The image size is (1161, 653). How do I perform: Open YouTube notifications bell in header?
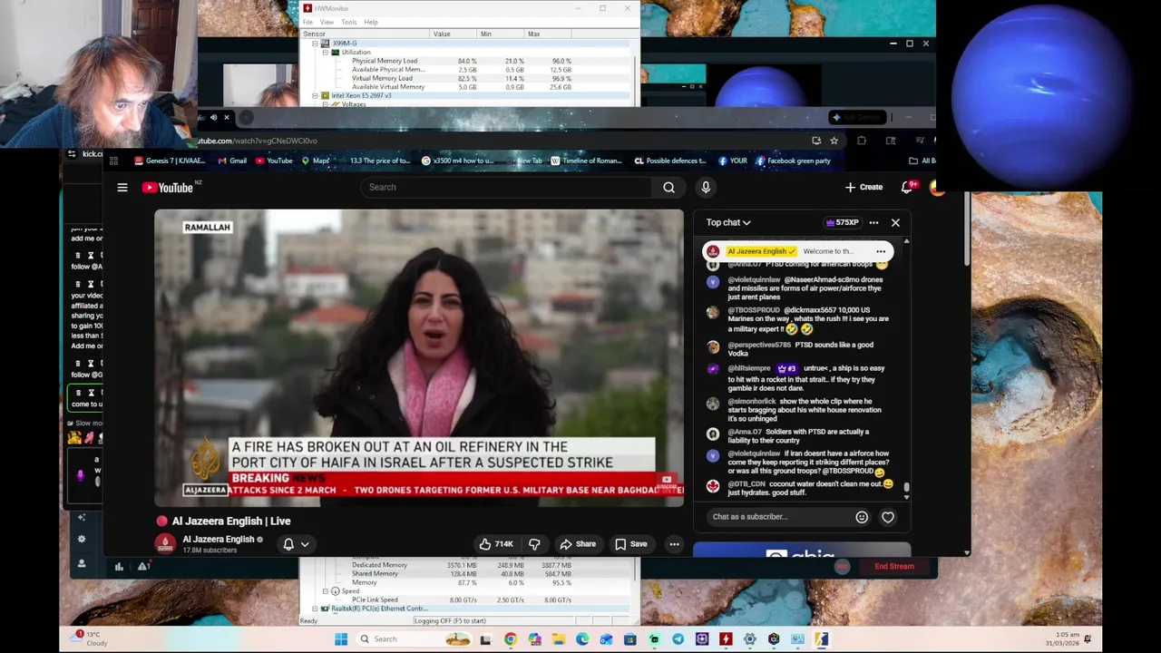[x=906, y=187]
